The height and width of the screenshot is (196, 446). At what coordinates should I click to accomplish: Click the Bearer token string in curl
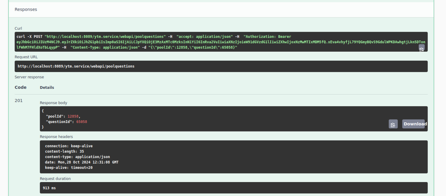pos(220,42)
